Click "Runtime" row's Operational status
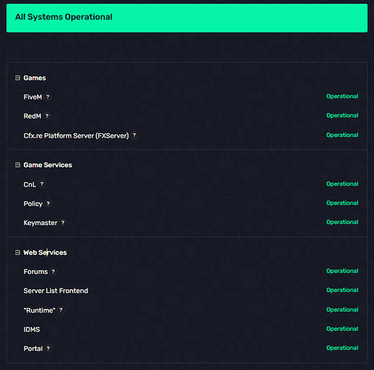Screen dimensions: 374x370 coord(342,309)
